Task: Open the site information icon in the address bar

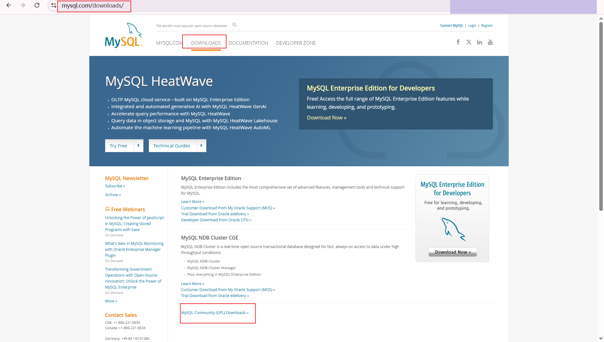Action: pos(53,5)
